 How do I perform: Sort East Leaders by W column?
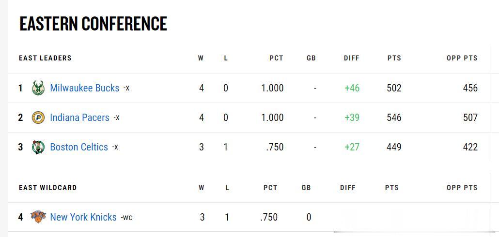pos(201,58)
